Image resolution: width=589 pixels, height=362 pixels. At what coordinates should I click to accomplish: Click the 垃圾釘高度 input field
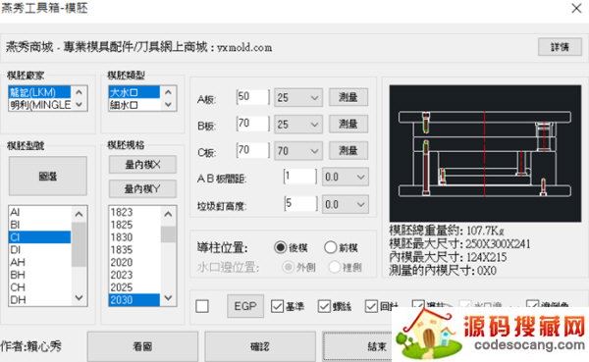tap(300, 204)
